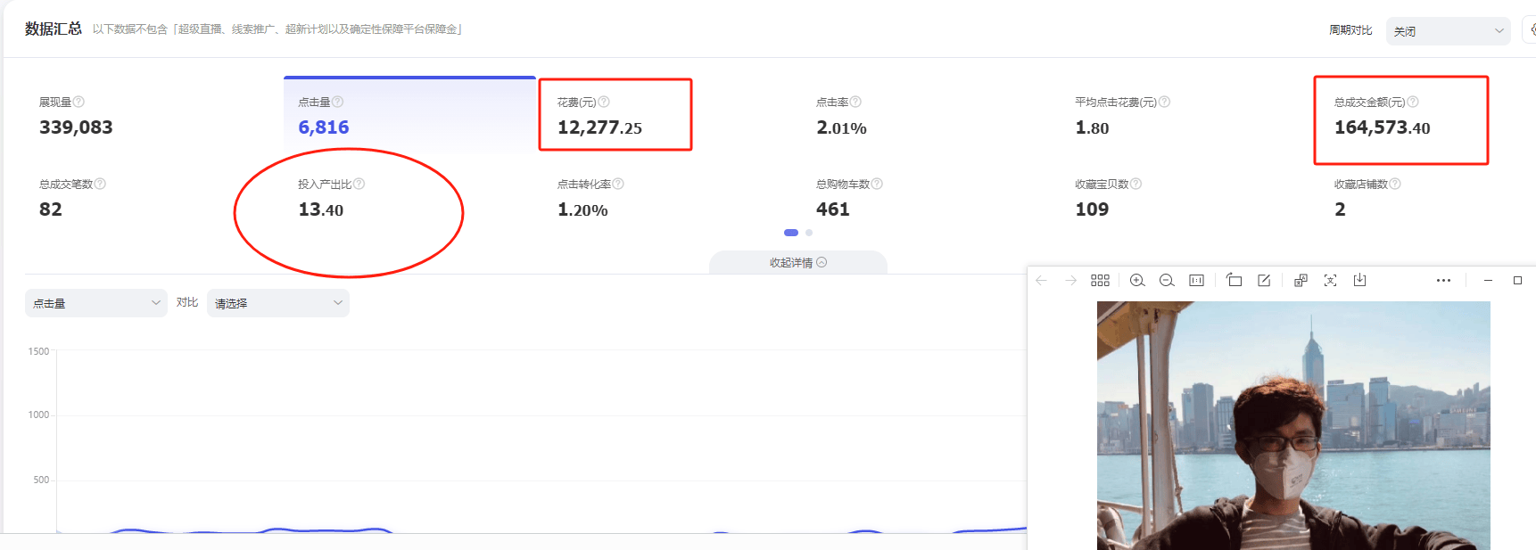The image size is (1536, 550).
Task: Open the more options ellipsis menu
Action: pos(1443,281)
